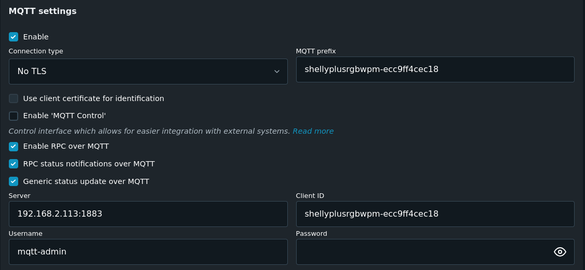Click the 'Password' label
The height and width of the screenshot is (270, 585).
click(312, 234)
